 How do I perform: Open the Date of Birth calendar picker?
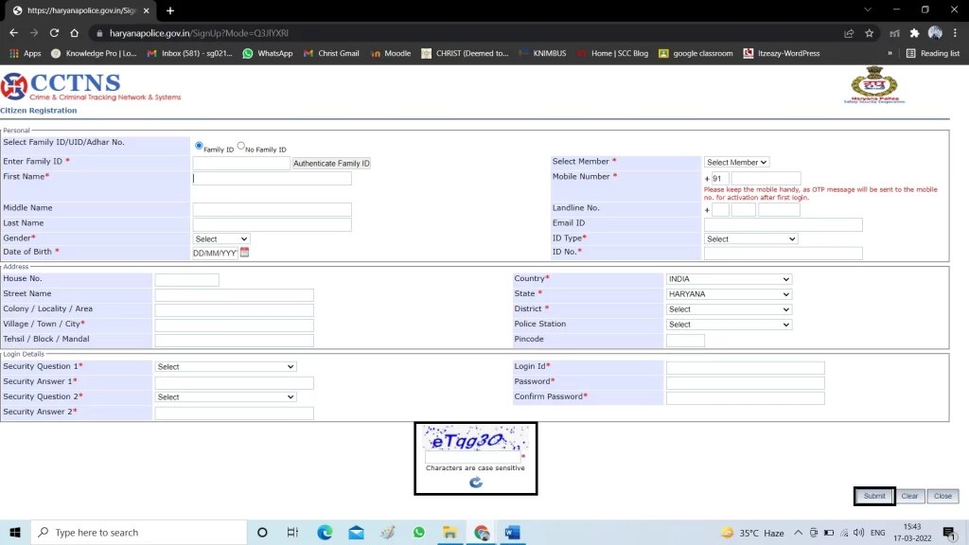[243, 253]
